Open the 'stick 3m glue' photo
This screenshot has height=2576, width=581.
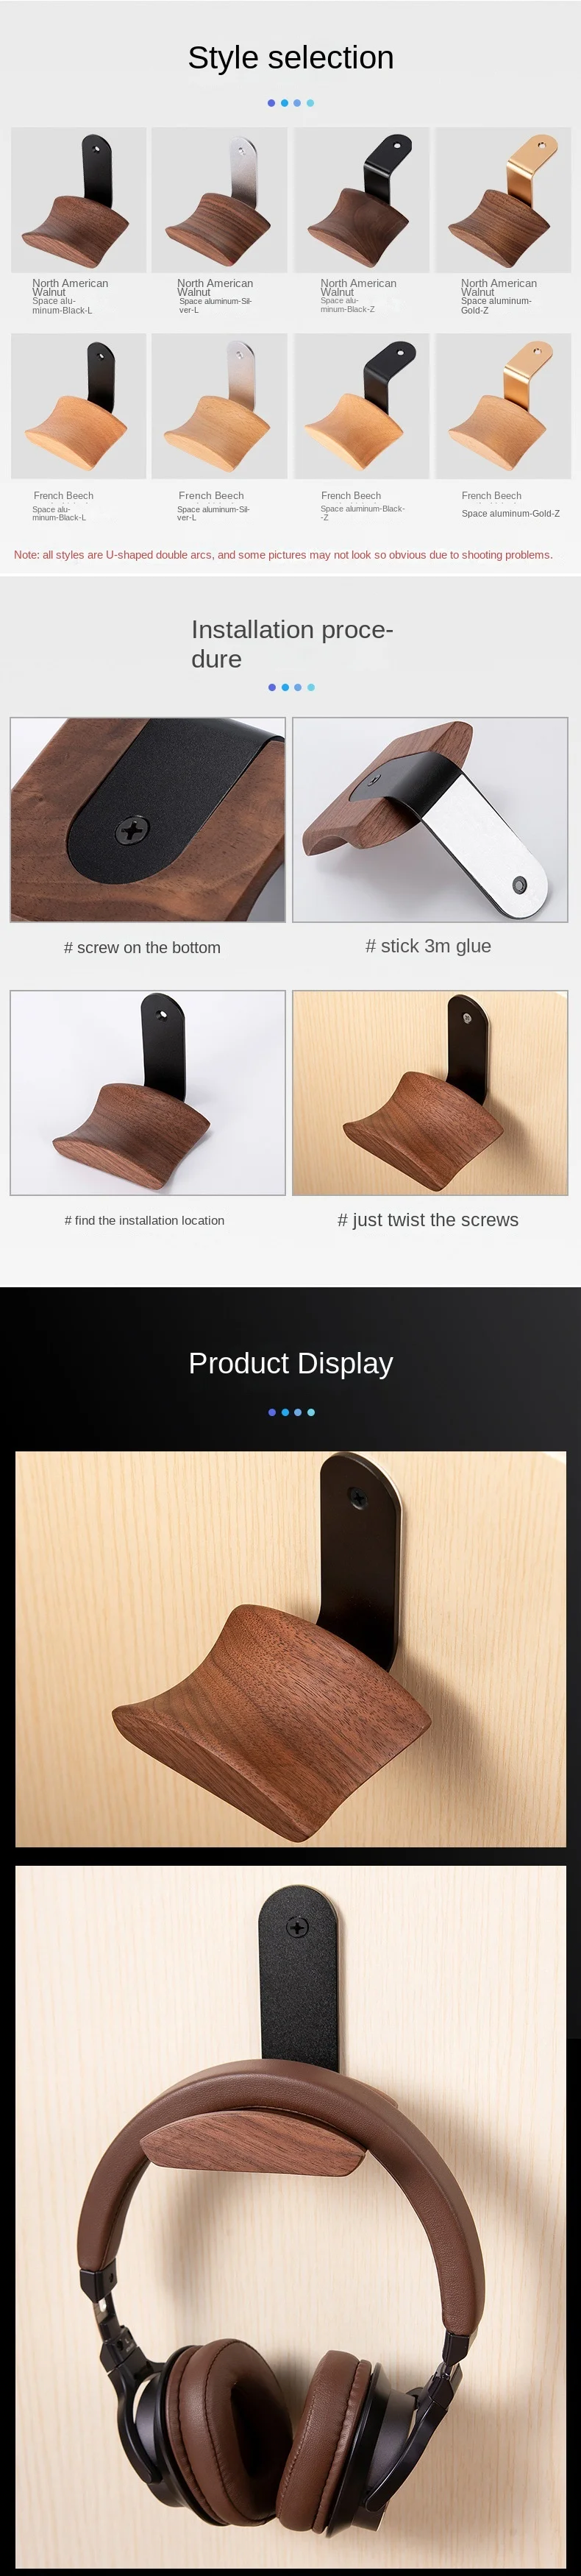pos(430,820)
